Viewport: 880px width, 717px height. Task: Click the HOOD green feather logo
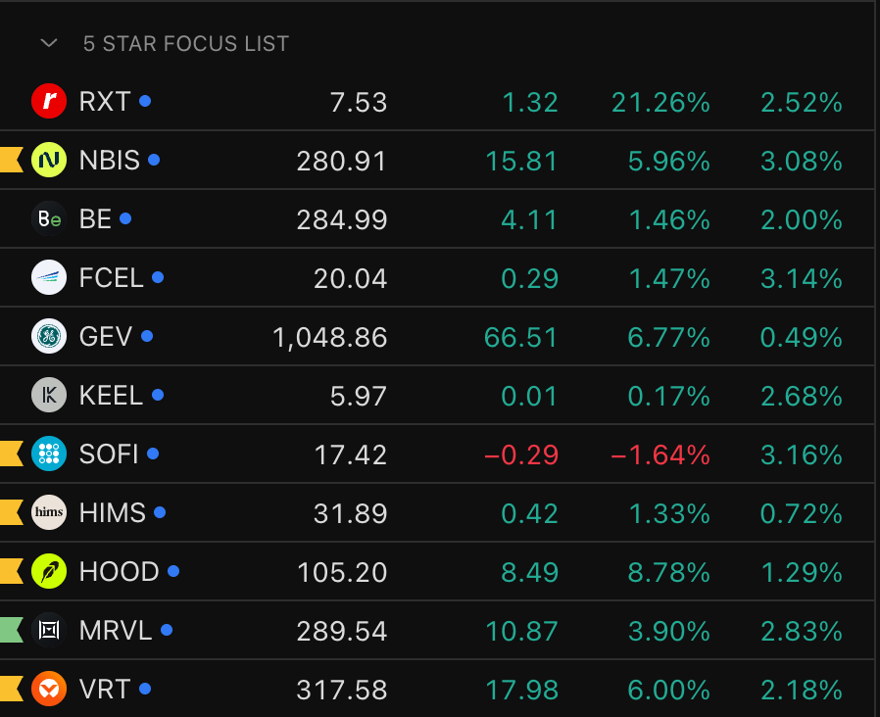coord(49,571)
